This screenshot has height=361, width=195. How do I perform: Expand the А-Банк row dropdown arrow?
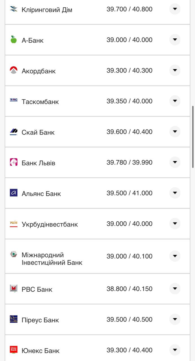175,39
